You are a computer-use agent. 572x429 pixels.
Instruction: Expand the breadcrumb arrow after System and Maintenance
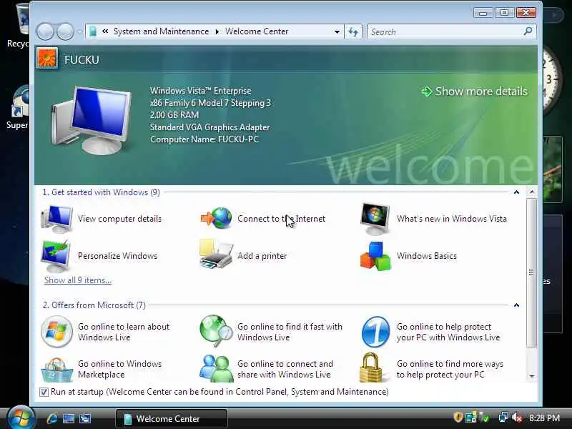click(217, 31)
